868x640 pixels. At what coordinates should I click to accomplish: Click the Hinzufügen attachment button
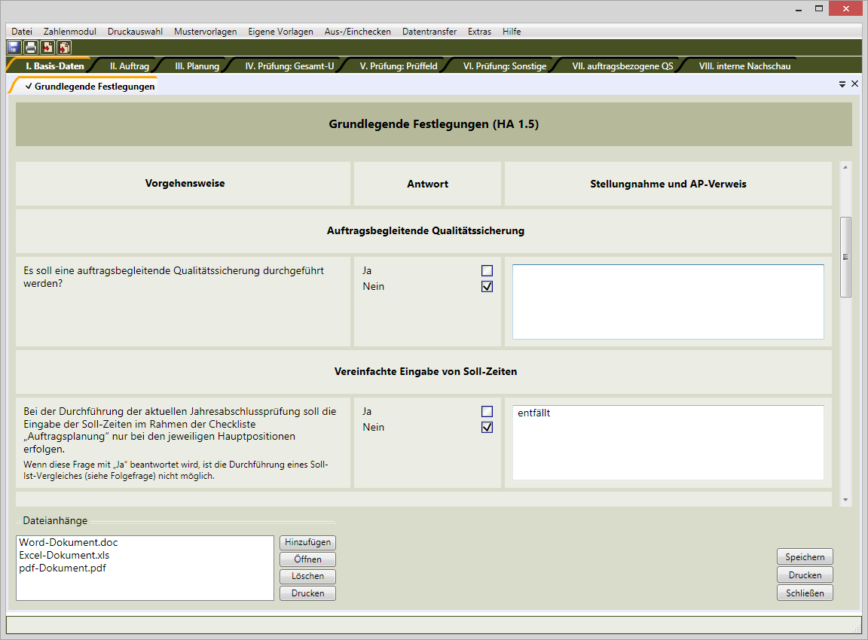point(307,543)
